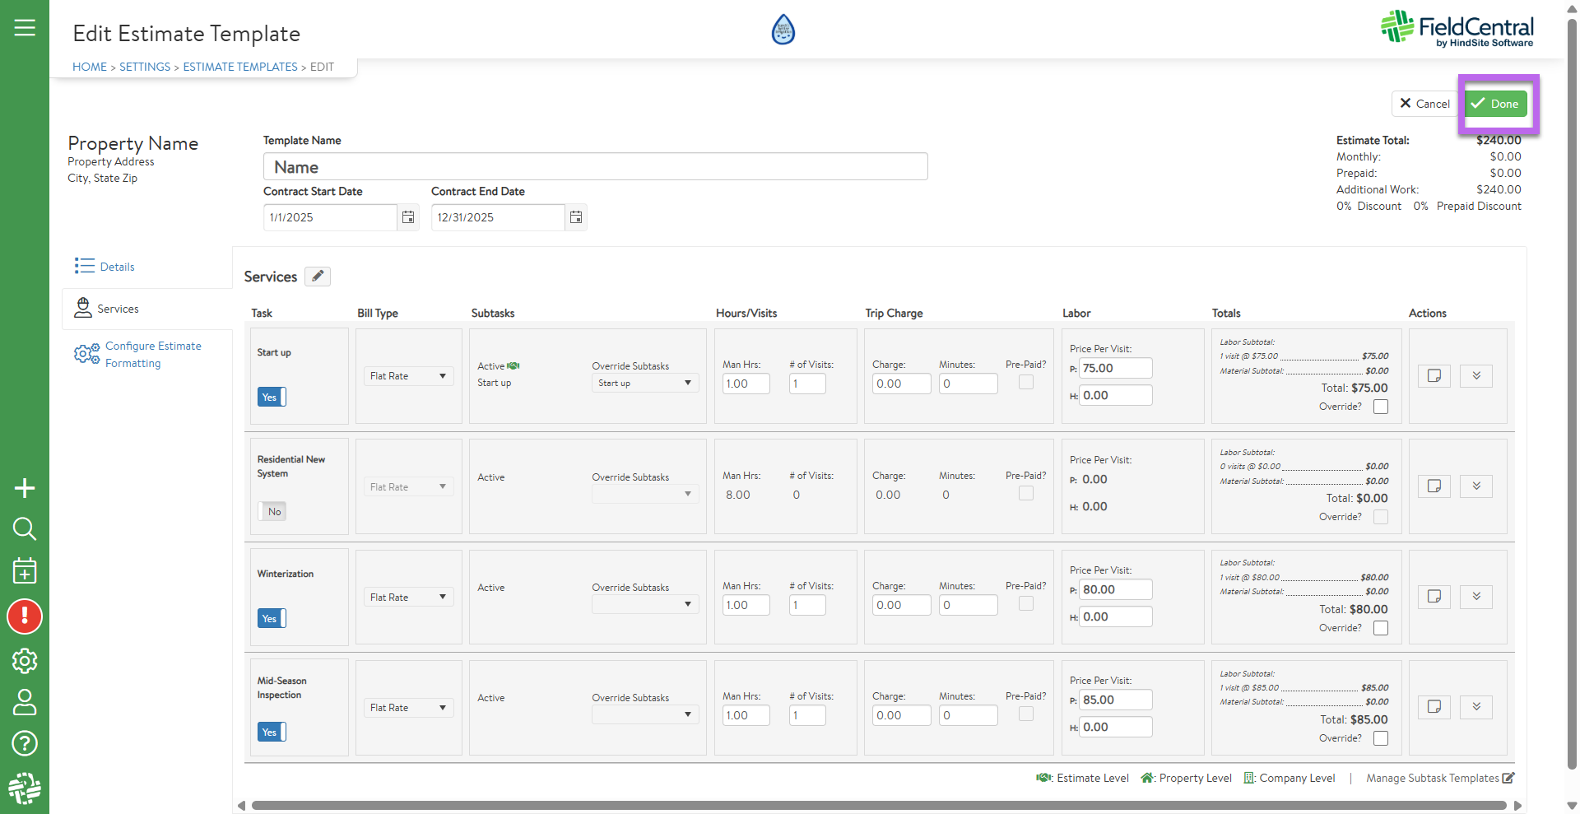This screenshot has height=814, width=1580.
Task: Open calendar picker for Contract Start Date
Action: pyautogui.click(x=408, y=217)
